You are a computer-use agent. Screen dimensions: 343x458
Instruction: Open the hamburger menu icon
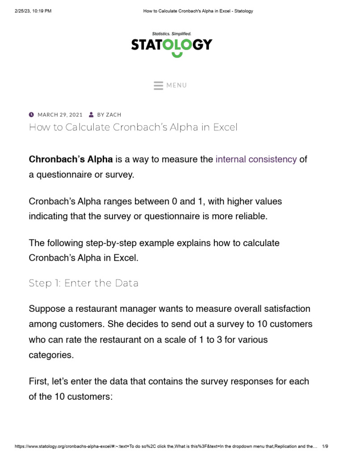pos(158,85)
